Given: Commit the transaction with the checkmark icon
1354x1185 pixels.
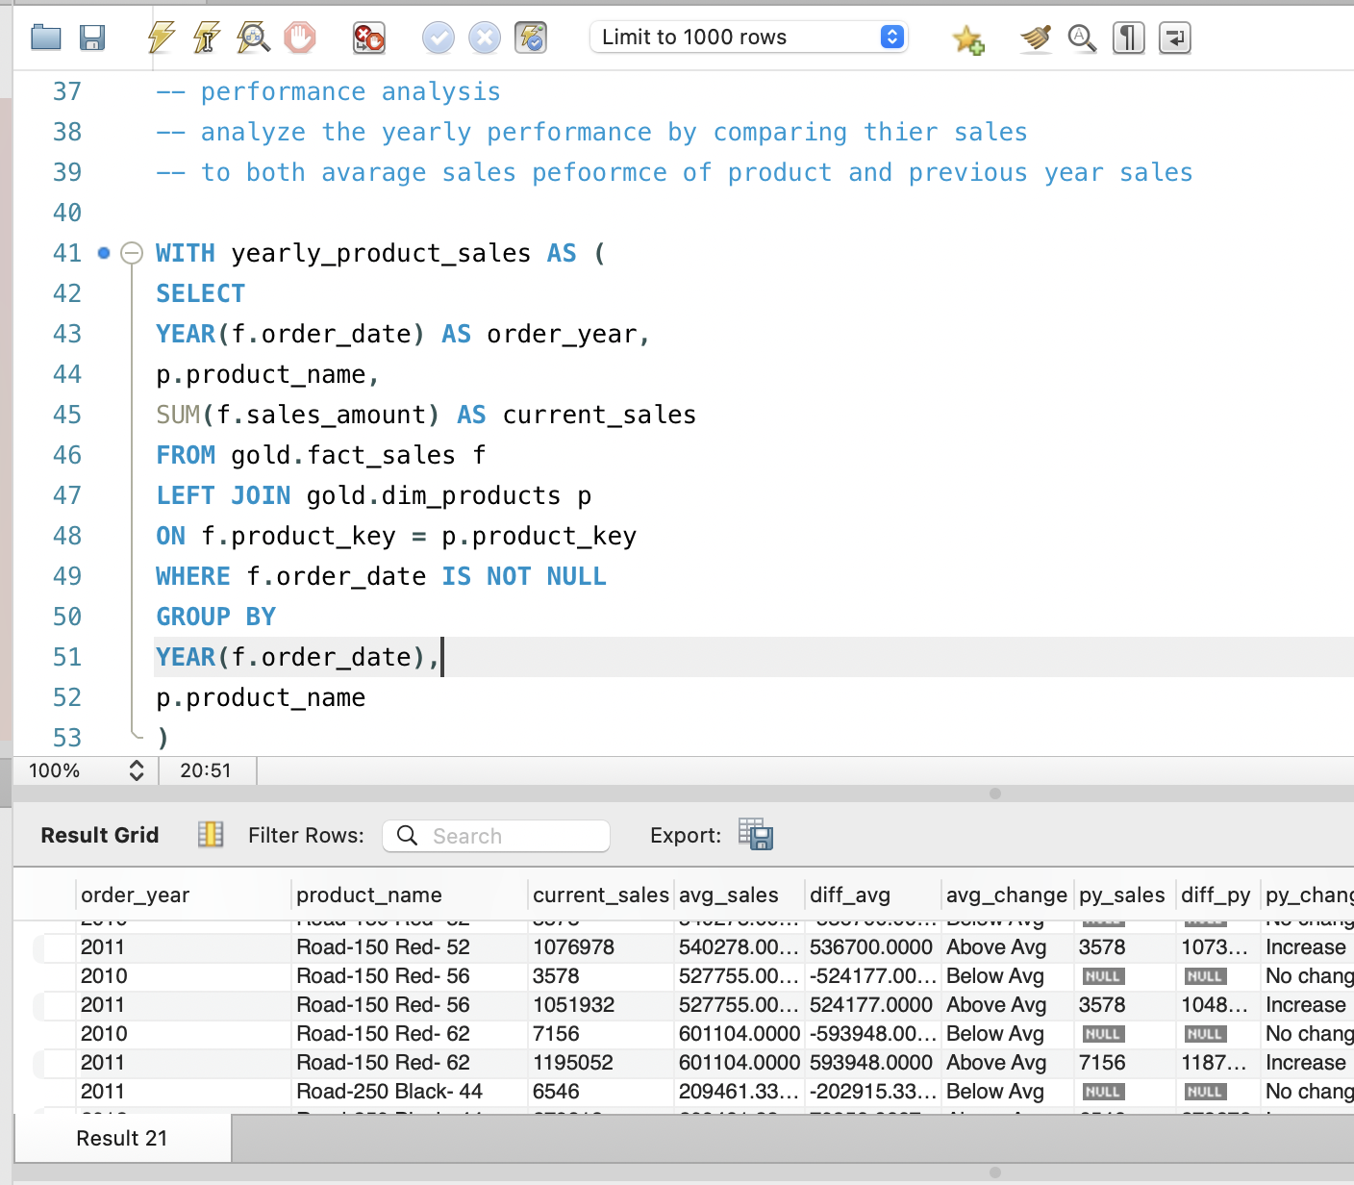Looking at the screenshot, I should click(439, 38).
